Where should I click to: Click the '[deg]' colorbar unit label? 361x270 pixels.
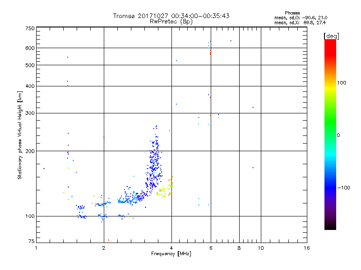tap(331, 36)
